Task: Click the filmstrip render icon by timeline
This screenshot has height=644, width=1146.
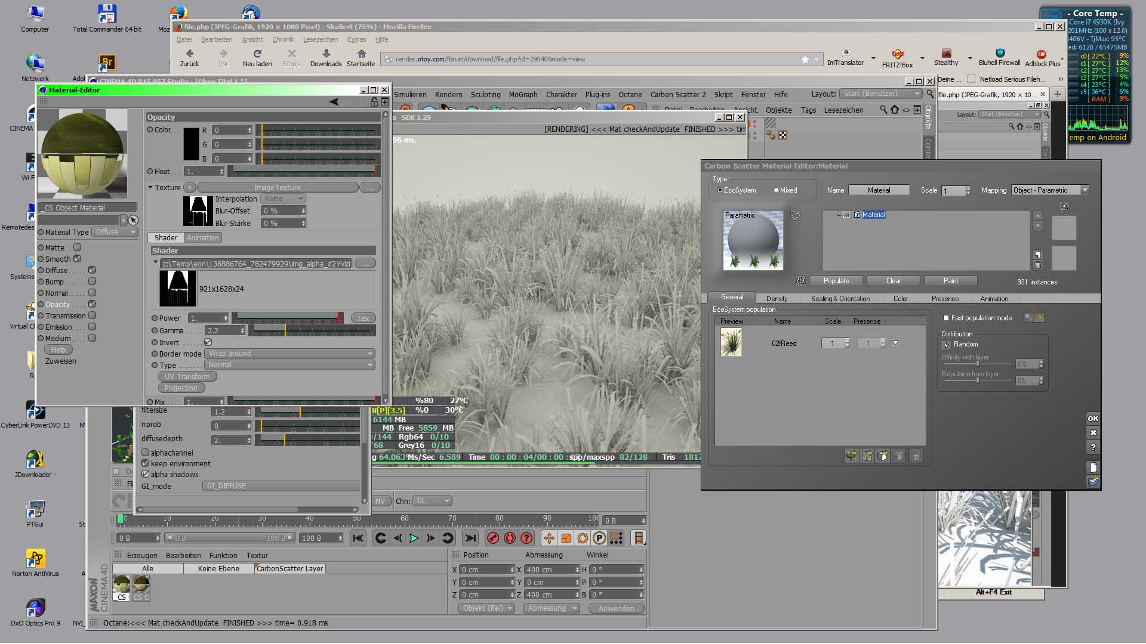Action: coord(638,538)
